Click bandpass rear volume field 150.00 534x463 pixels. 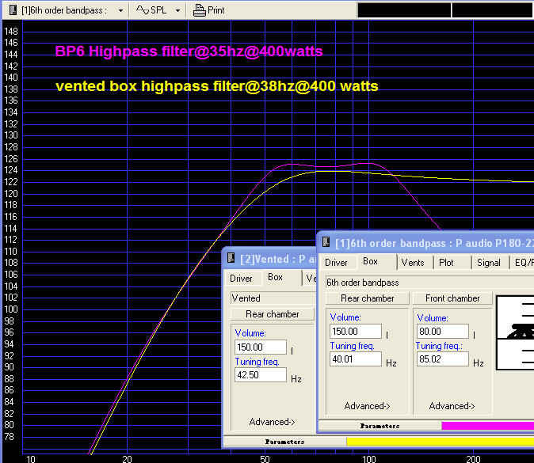[x=356, y=332]
